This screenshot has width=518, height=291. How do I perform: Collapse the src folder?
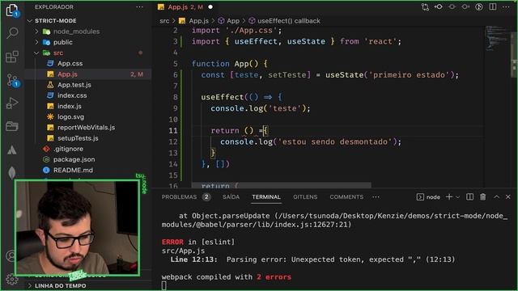[x=58, y=53]
